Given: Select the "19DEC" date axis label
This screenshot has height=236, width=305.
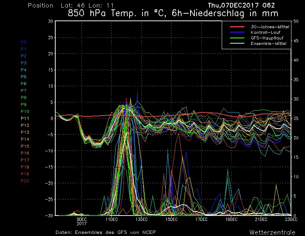Looking at the screenshot, I should (231, 219).
